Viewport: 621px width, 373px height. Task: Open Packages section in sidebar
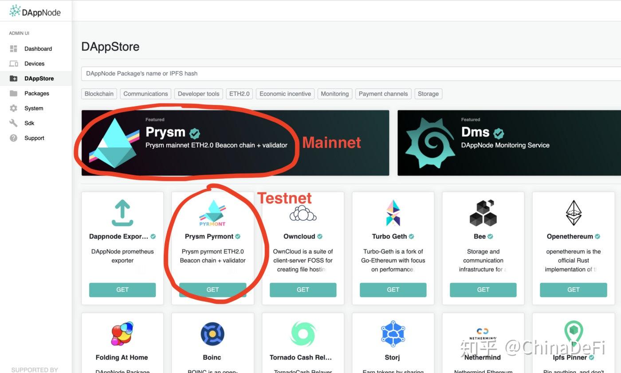(36, 93)
